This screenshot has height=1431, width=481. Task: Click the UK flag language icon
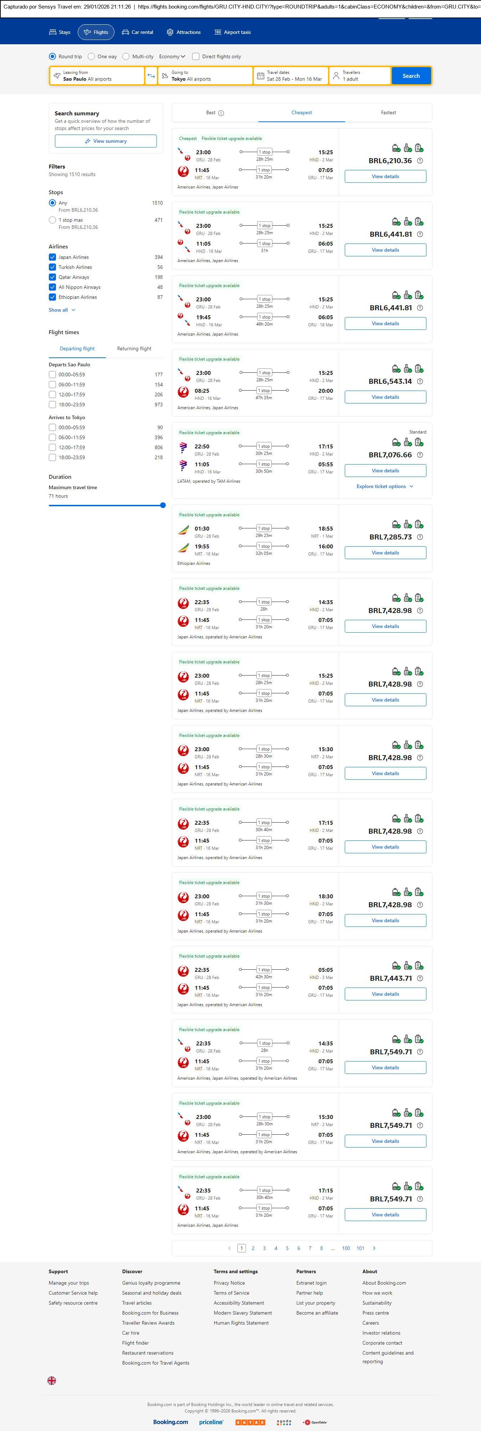[x=52, y=1380]
